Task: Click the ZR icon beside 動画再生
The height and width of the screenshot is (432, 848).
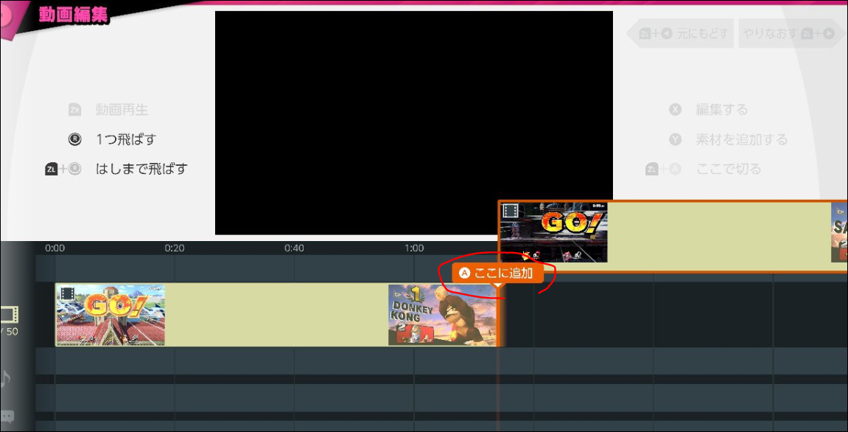Action: 74,110
